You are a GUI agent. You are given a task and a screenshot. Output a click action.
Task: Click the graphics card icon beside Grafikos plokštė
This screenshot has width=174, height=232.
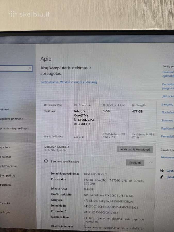(104, 105)
